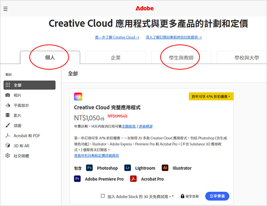Viewport: 267px width, 206px height.
Task: Click the Lightroom app name
Action: pyautogui.click(x=145, y=168)
